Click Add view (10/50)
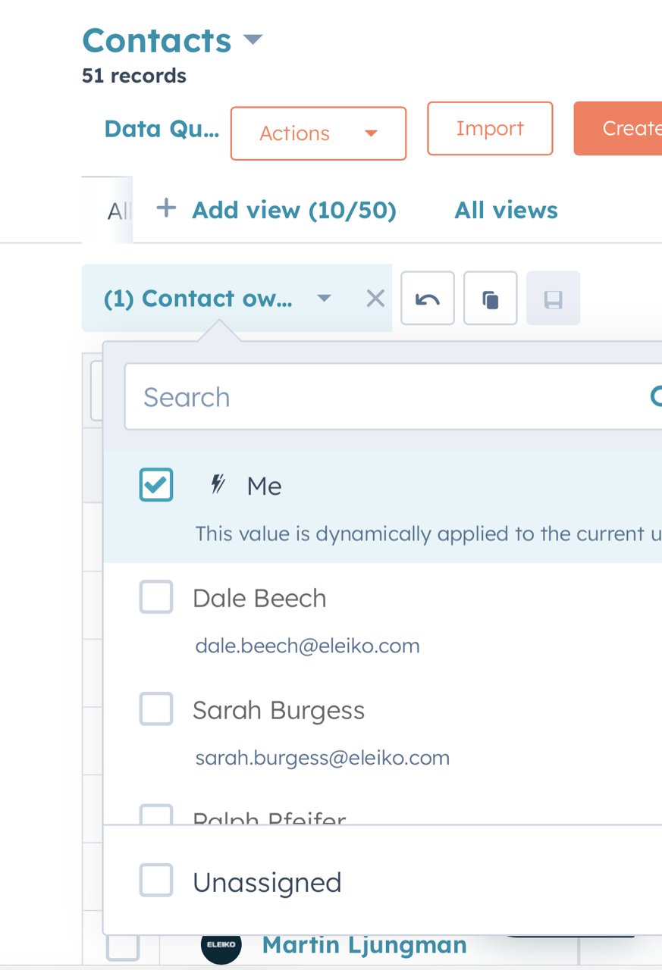The height and width of the screenshot is (970, 662). point(293,210)
